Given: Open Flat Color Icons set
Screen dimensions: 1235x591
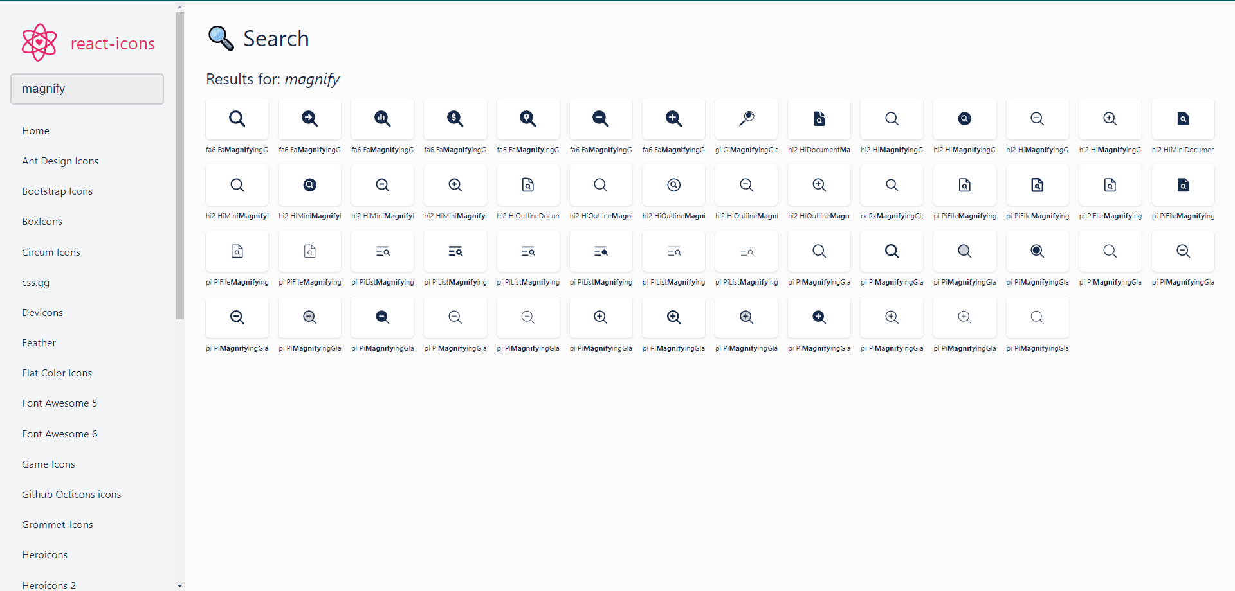Looking at the screenshot, I should (x=57, y=373).
